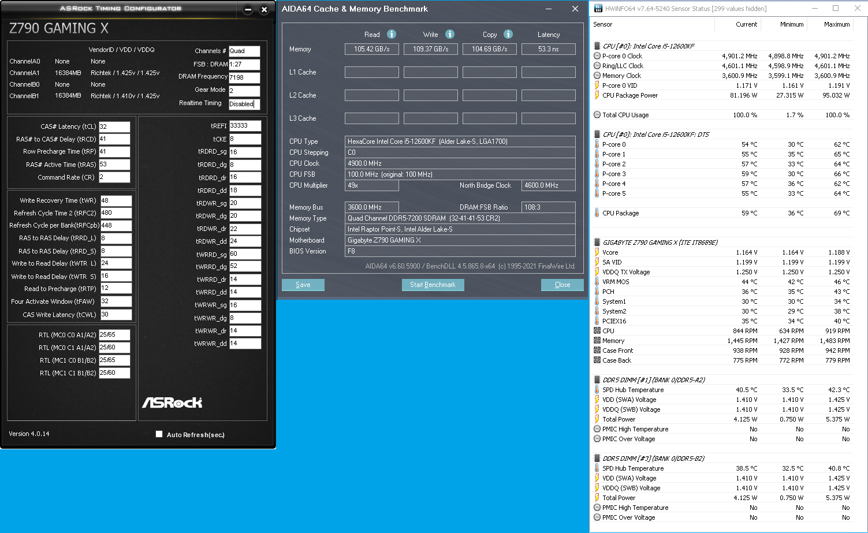Click the Write Recovery Time (tWR) field
Image resolution: width=868 pixels, height=533 pixels.
click(x=116, y=200)
